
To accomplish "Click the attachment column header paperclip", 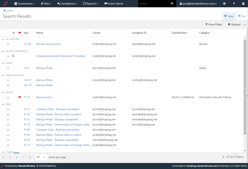I will point(13,33).
